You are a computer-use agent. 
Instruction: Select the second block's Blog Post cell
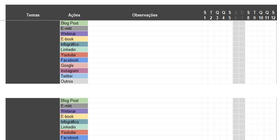[74, 100]
